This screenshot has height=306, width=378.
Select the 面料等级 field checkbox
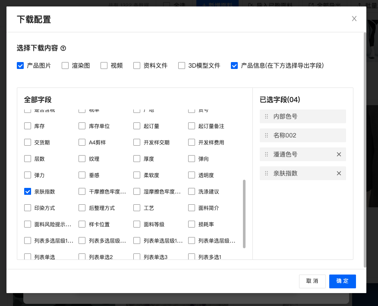[x=137, y=224]
